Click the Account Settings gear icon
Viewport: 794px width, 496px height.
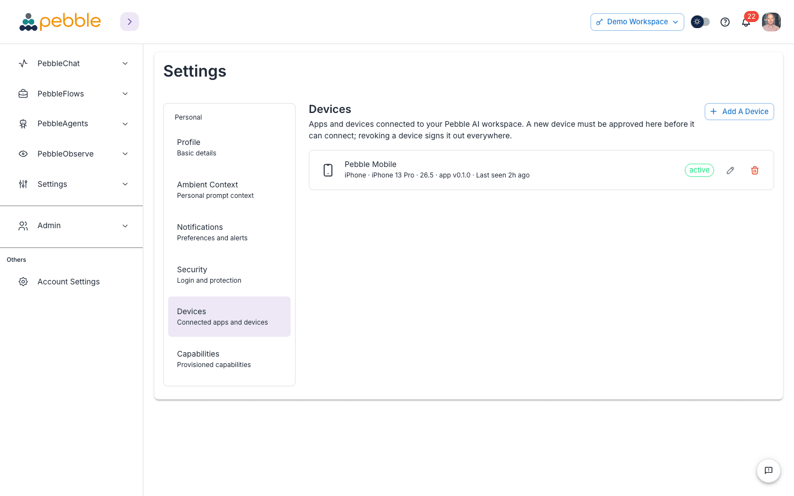coord(23,282)
